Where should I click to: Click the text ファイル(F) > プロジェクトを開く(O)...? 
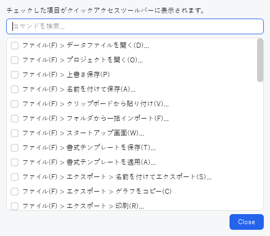[x=83, y=60]
